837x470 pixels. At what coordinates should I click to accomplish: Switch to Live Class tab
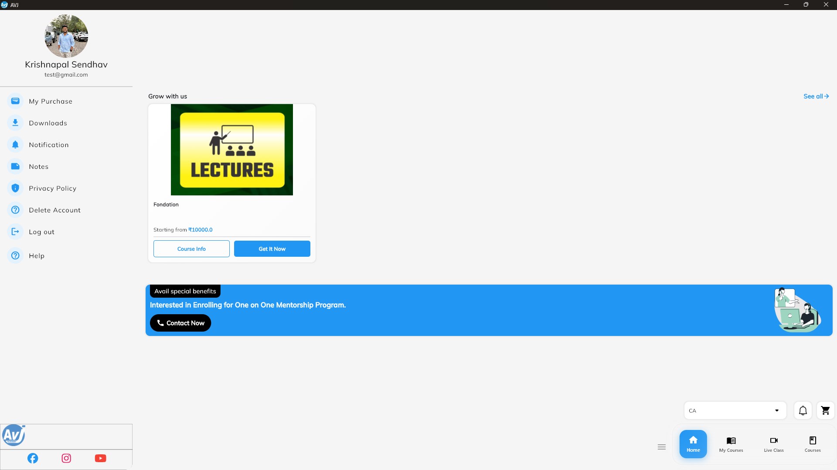pyautogui.click(x=774, y=444)
